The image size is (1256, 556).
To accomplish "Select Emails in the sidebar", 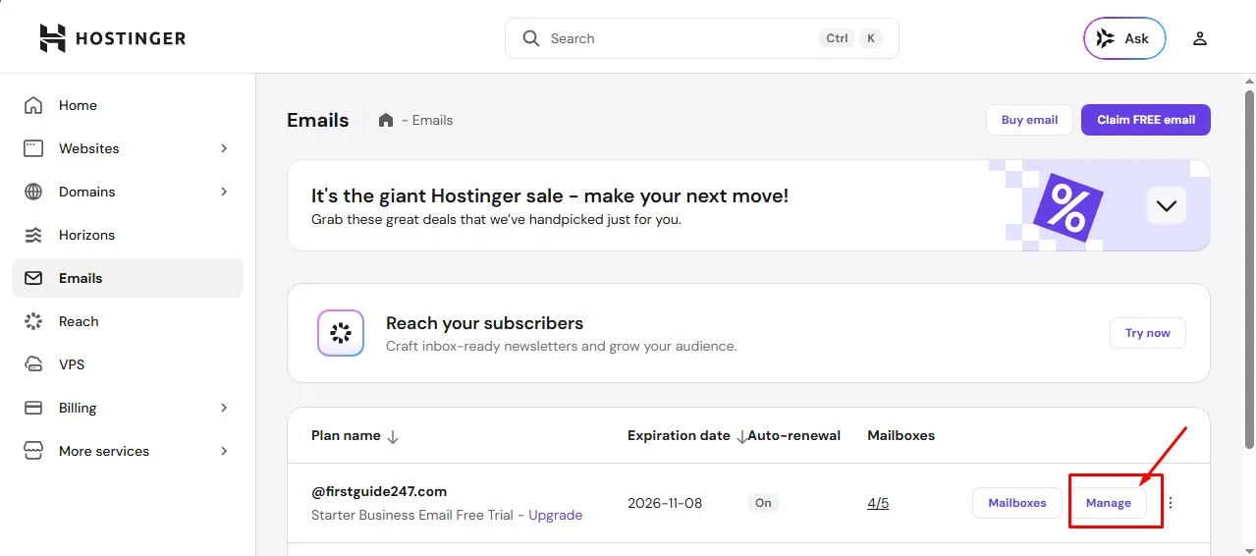I will point(128,278).
